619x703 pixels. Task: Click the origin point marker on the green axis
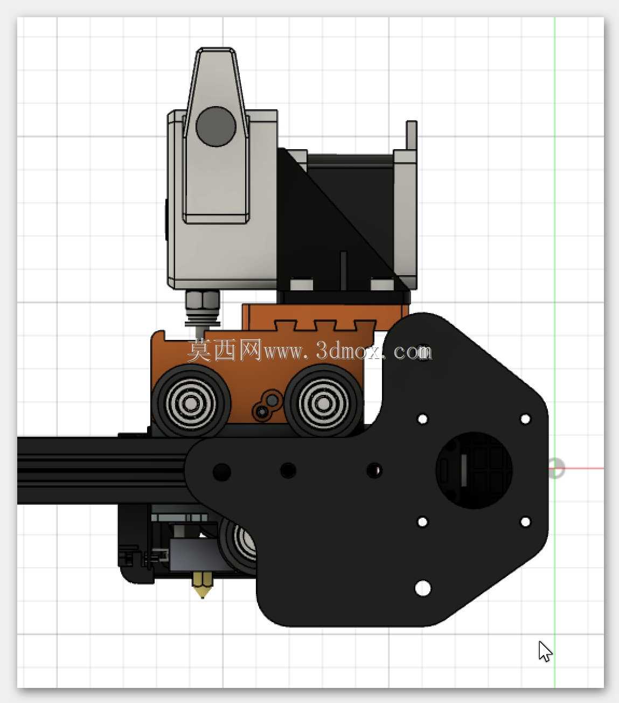coord(555,468)
